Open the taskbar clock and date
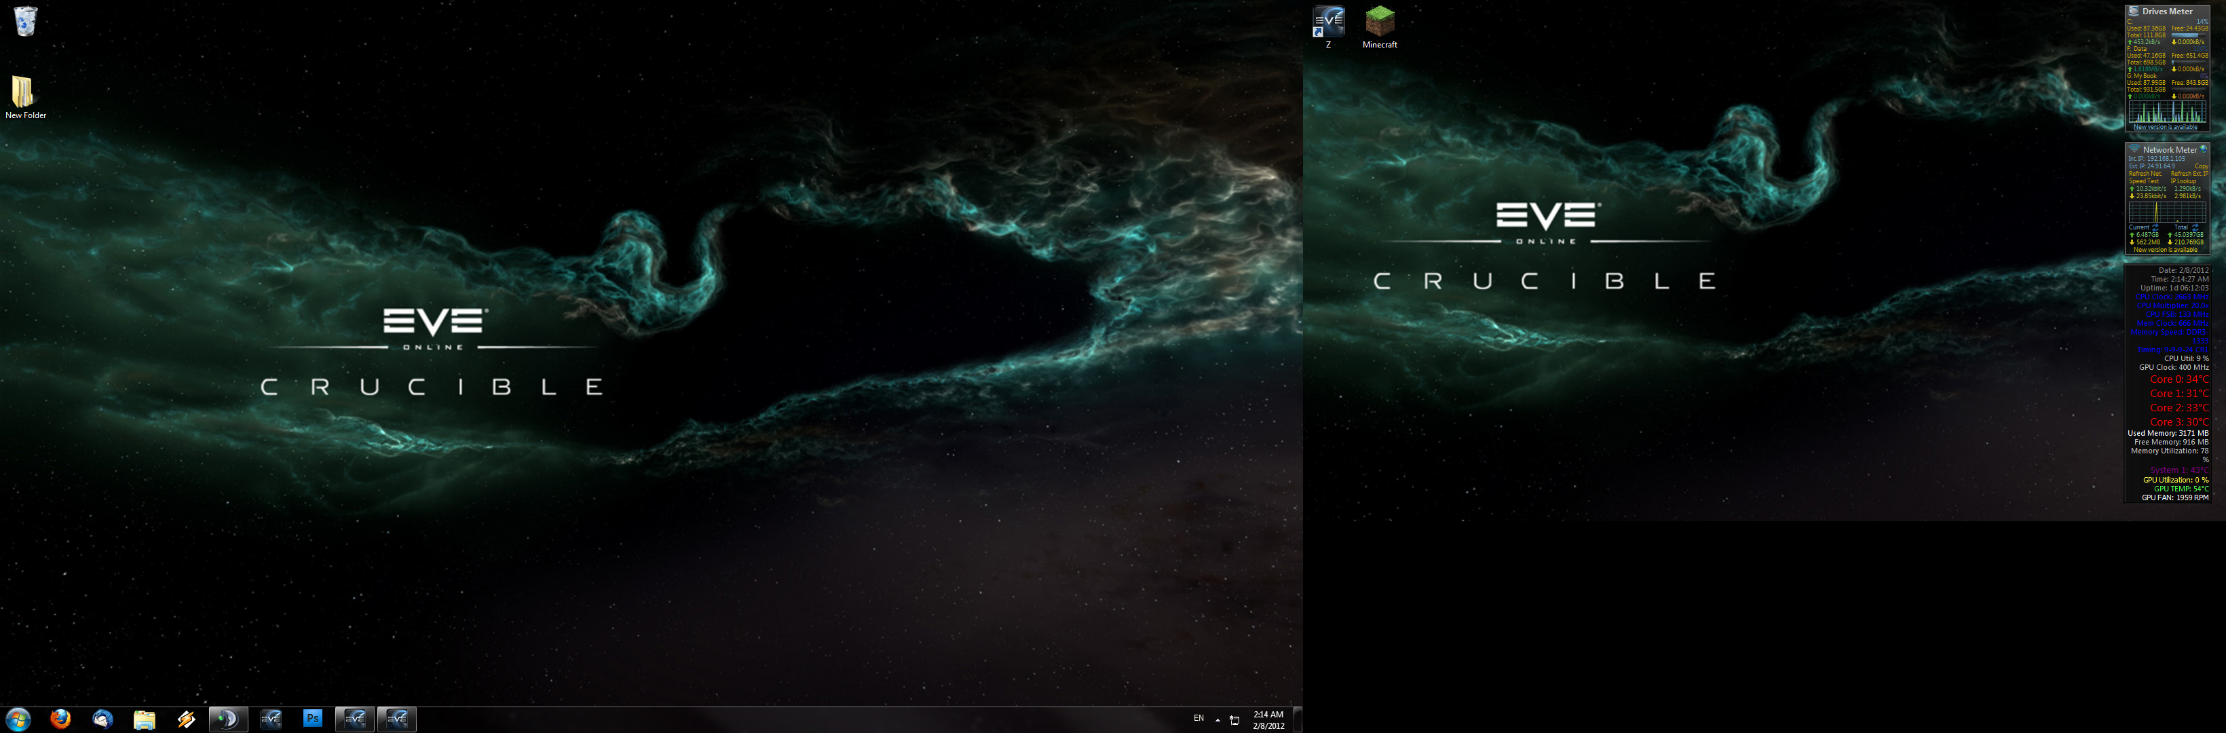 tap(1268, 720)
